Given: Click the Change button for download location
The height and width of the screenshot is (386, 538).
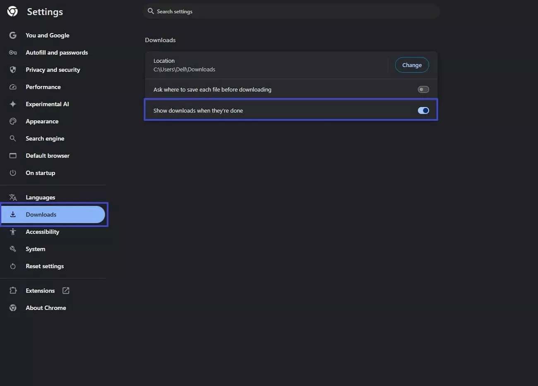Looking at the screenshot, I should point(412,65).
